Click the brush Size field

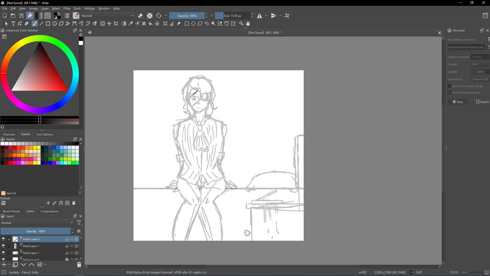click(232, 16)
